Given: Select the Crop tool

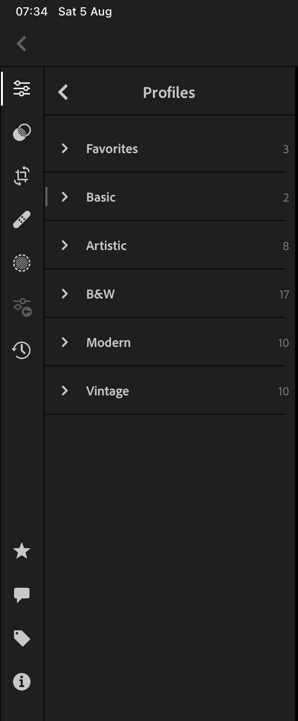Looking at the screenshot, I should pos(21,176).
